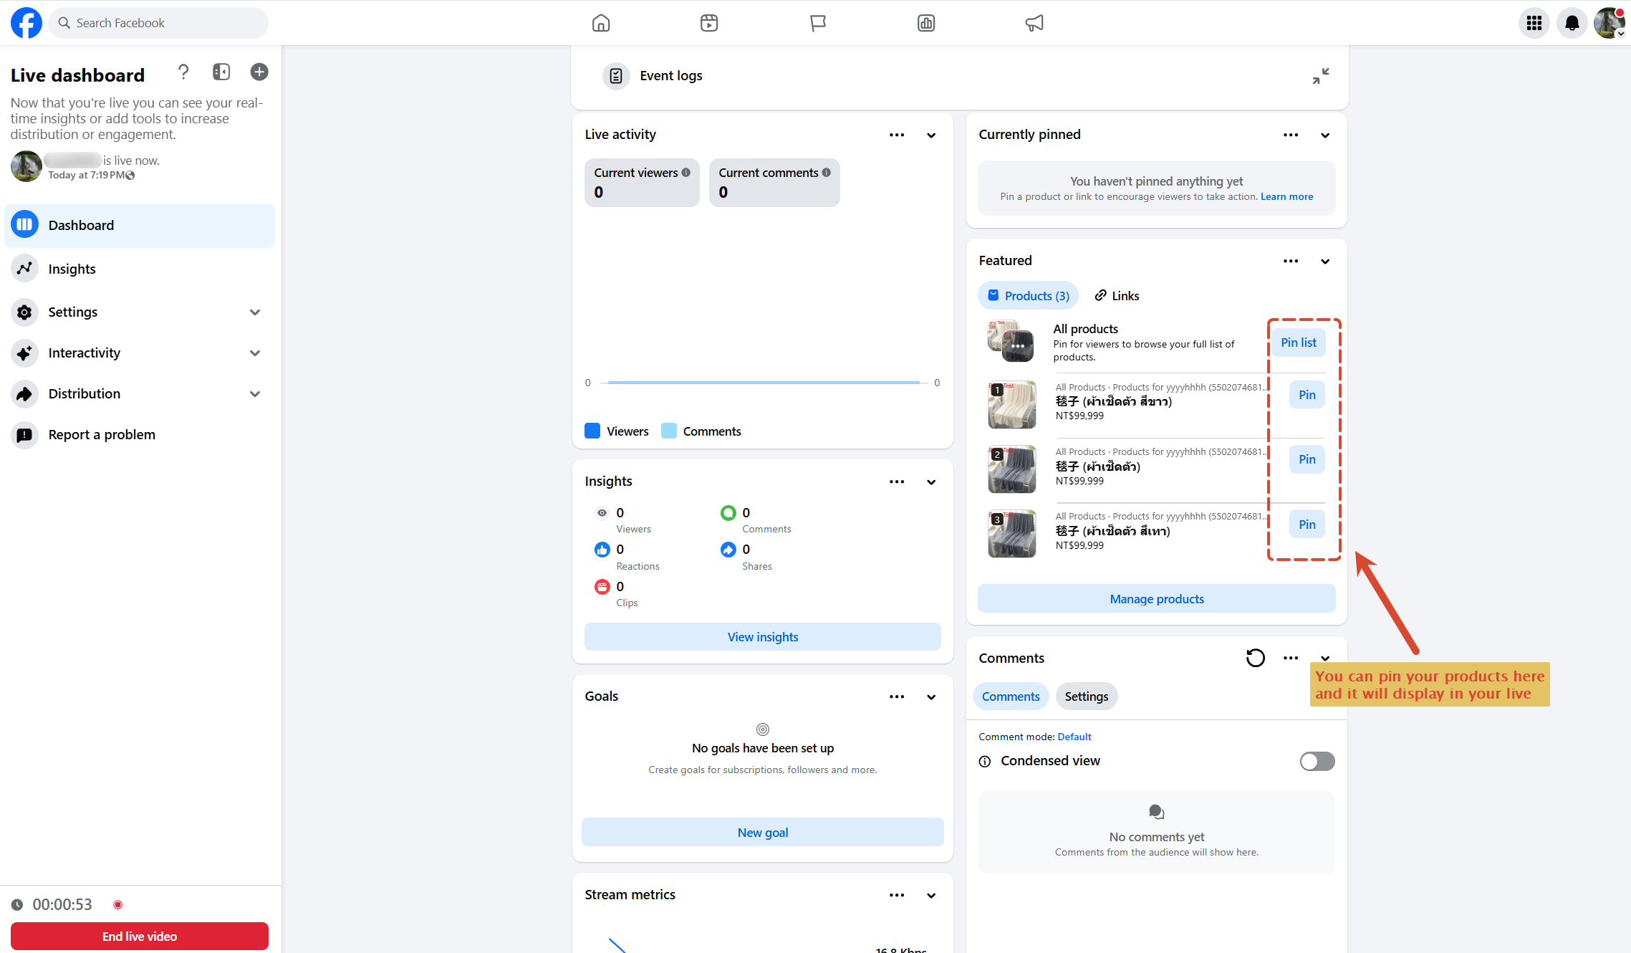Screen dimensions: 1631x953
Task: Open the video reels icon in top bar
Action: point(709,23)
